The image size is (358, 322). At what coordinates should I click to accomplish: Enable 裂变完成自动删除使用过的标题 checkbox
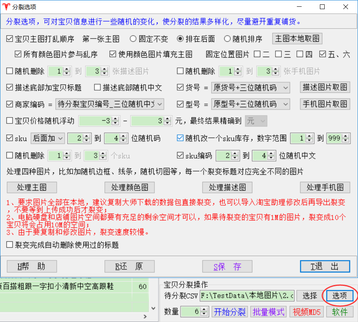(x=10, y=245)
